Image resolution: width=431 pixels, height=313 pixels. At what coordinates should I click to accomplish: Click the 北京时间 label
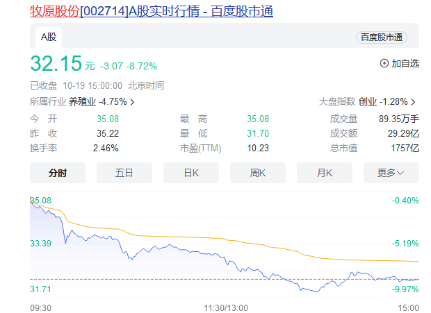point(146,85)
